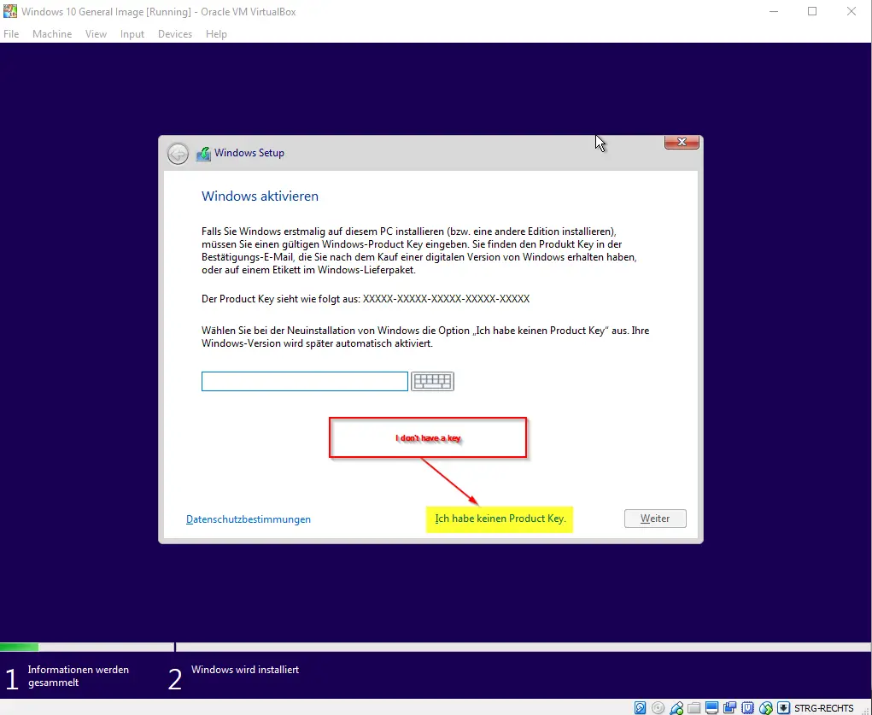The height and width of the screenshot is (715, 872).
Task: Click the green installation progress bar
Action: click(19, 648)
